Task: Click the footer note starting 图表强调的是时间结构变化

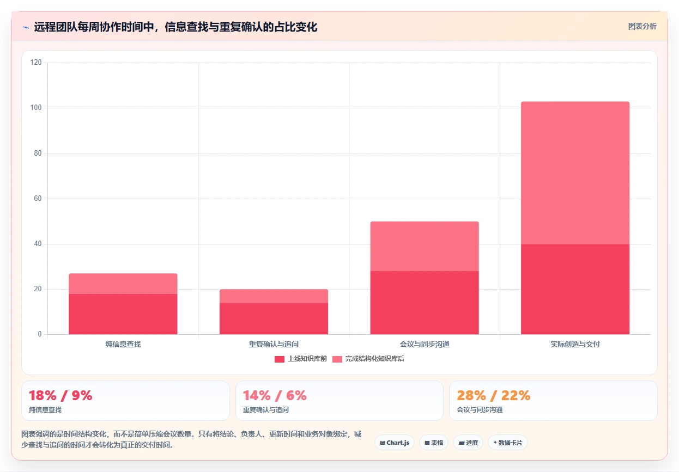Action: [x=191, y=439]
